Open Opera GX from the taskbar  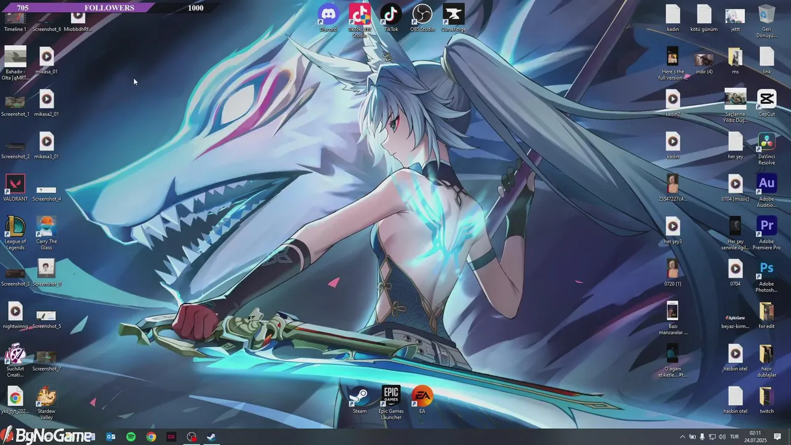pyautogui.click(x=171, y=437)
